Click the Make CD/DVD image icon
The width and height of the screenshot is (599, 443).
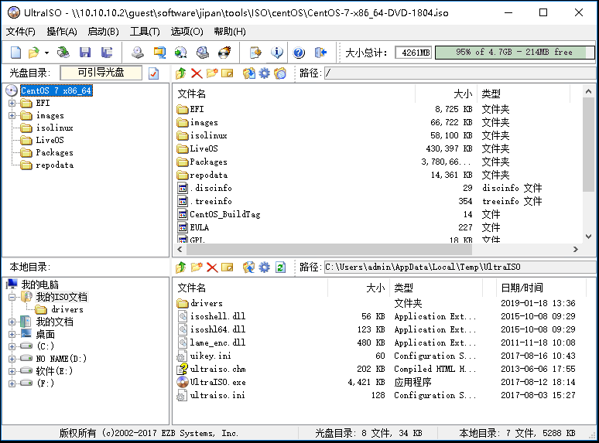[138, 53]
